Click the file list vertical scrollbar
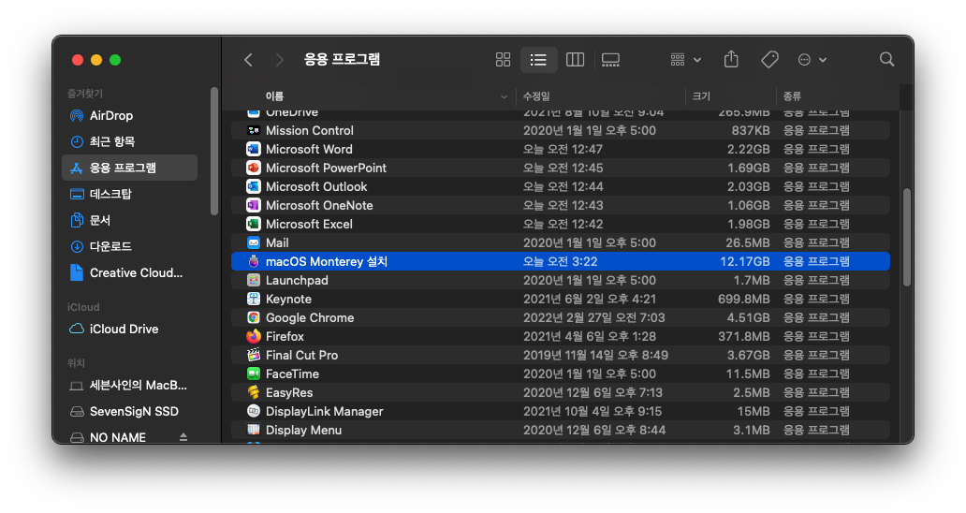 pyautogui.click(x=906, y=237)
